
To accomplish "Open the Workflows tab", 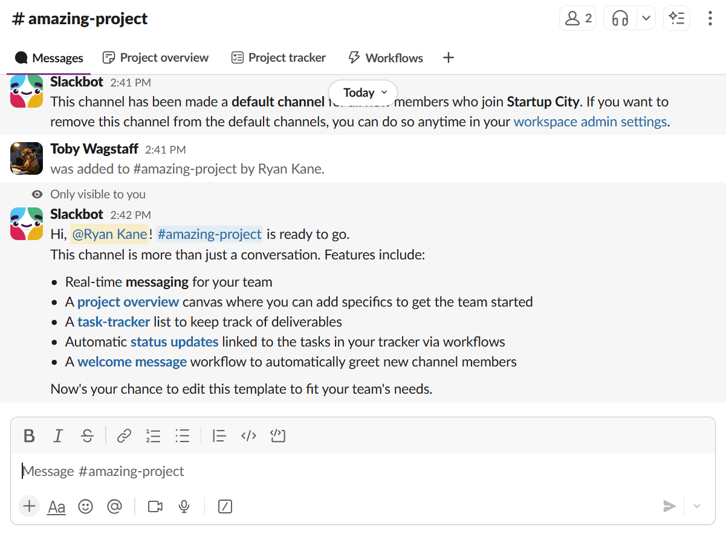I will (386, 57).
